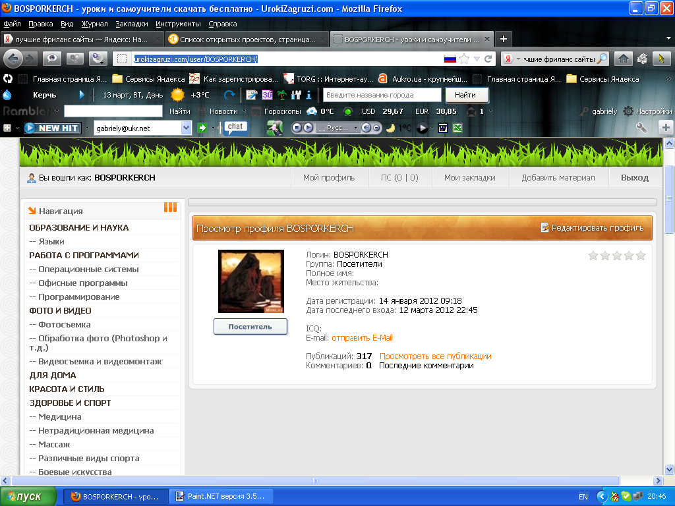This screenshot has height=506, width=675.
Task: Rate profile with the first star
Action: click(593, 256)
